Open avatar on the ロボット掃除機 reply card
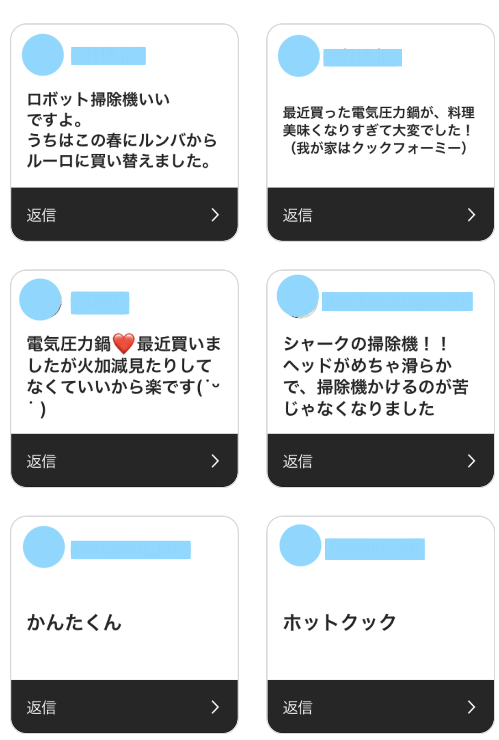 tap(43, 55)
